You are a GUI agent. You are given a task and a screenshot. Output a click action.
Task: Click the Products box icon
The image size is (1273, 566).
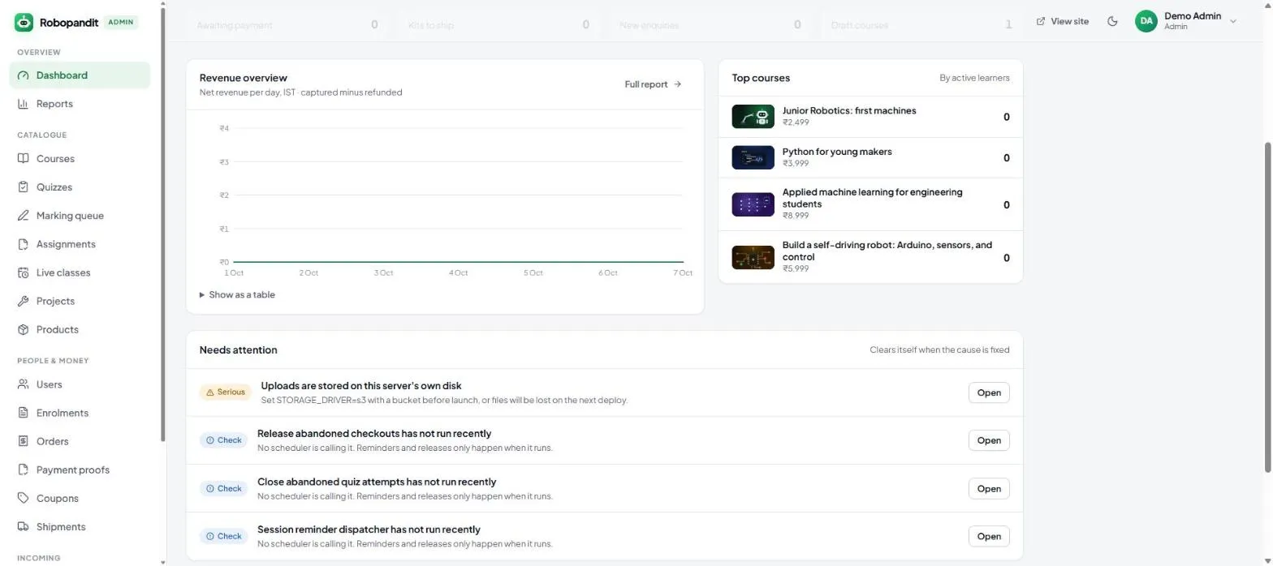tap(23, 330)
